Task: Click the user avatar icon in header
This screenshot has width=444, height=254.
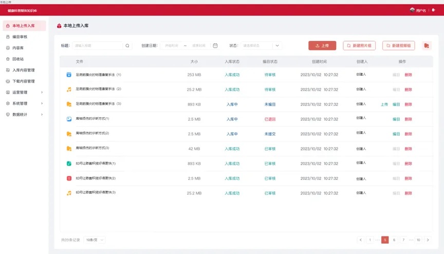Action: coord(412,10)
